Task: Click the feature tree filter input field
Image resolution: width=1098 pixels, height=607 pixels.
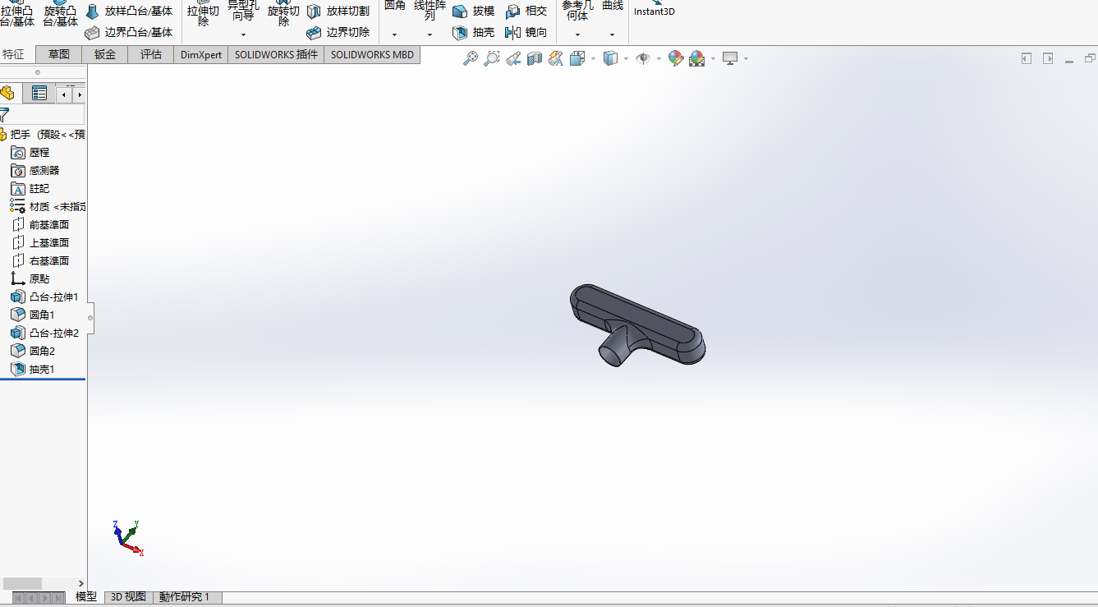Action: (x=47, y=114)
